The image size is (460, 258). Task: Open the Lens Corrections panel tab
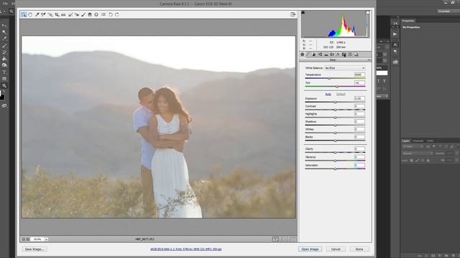(x=332, y=54)
